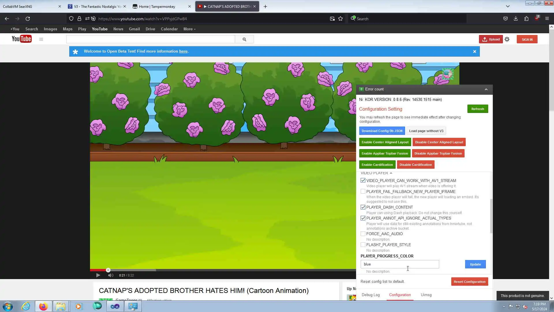Collapse the Error count panel chevron

486,89
